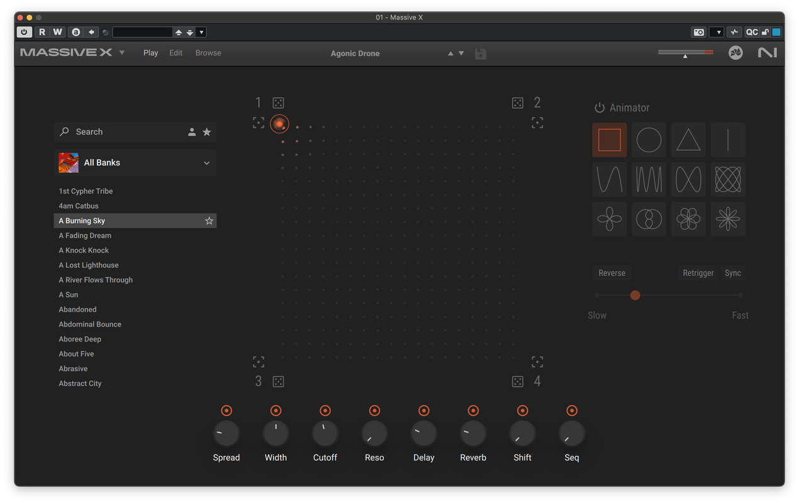The width and height of the screenshot is (799, 503).
Task: Select the layered flower Animator shape
Action: (x=688, y=219)
